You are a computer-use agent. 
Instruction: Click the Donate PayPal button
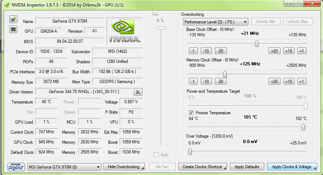point(16,167)
